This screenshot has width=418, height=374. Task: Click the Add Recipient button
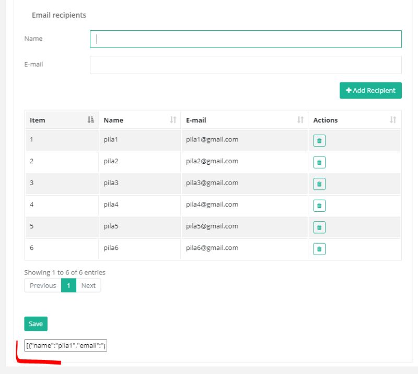[370, 90]
